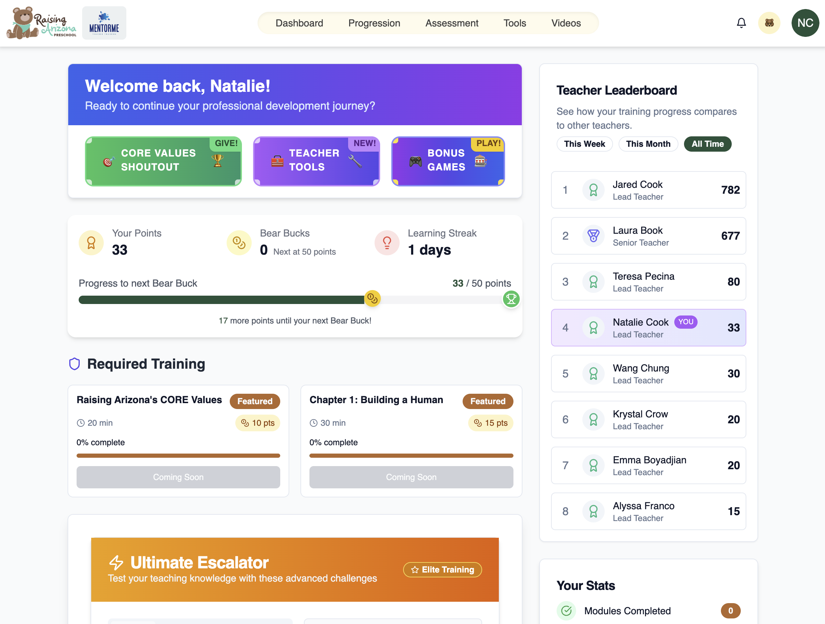Click the MentorMe logo

tap(104, 23)
